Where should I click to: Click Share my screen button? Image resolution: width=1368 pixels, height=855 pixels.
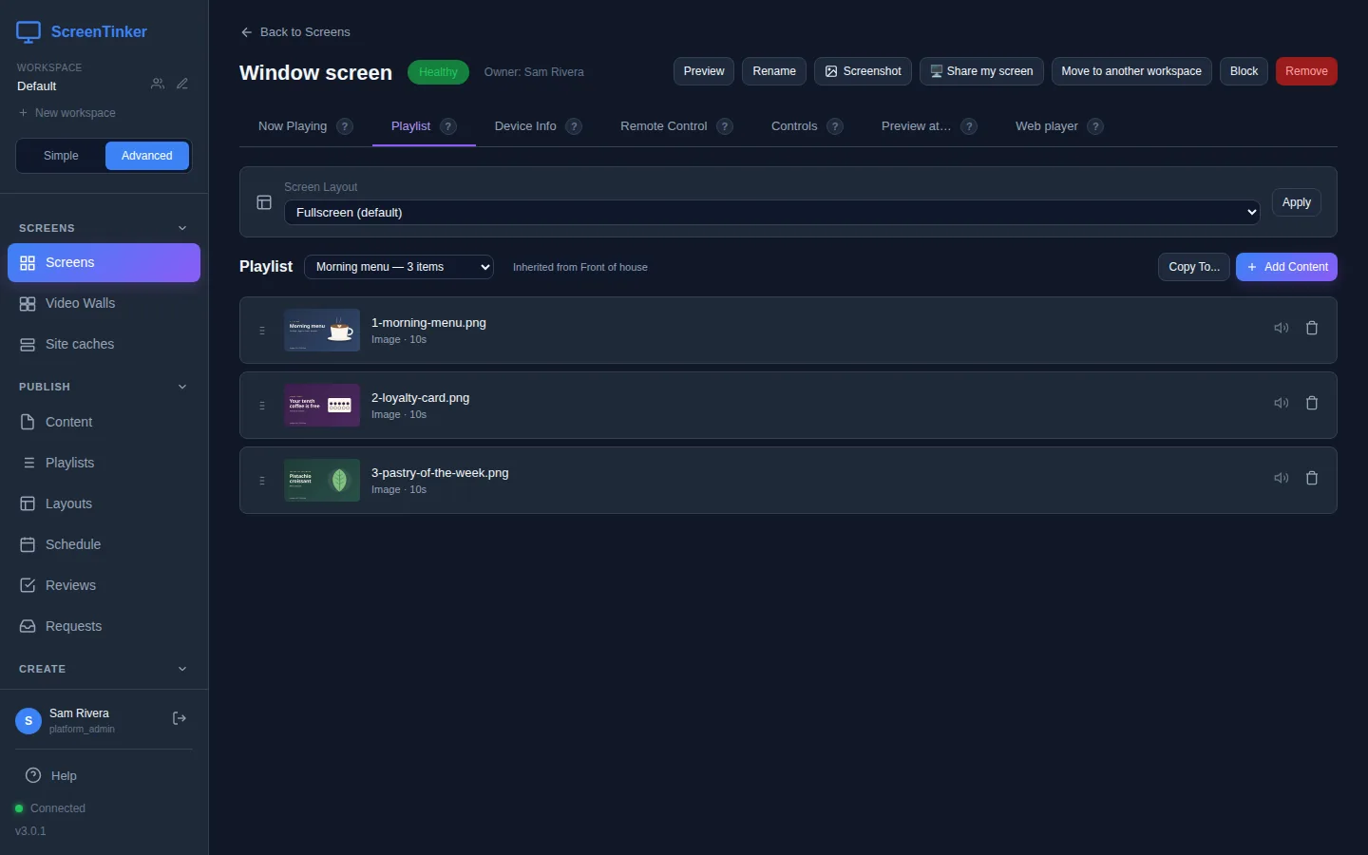point(981,71)
